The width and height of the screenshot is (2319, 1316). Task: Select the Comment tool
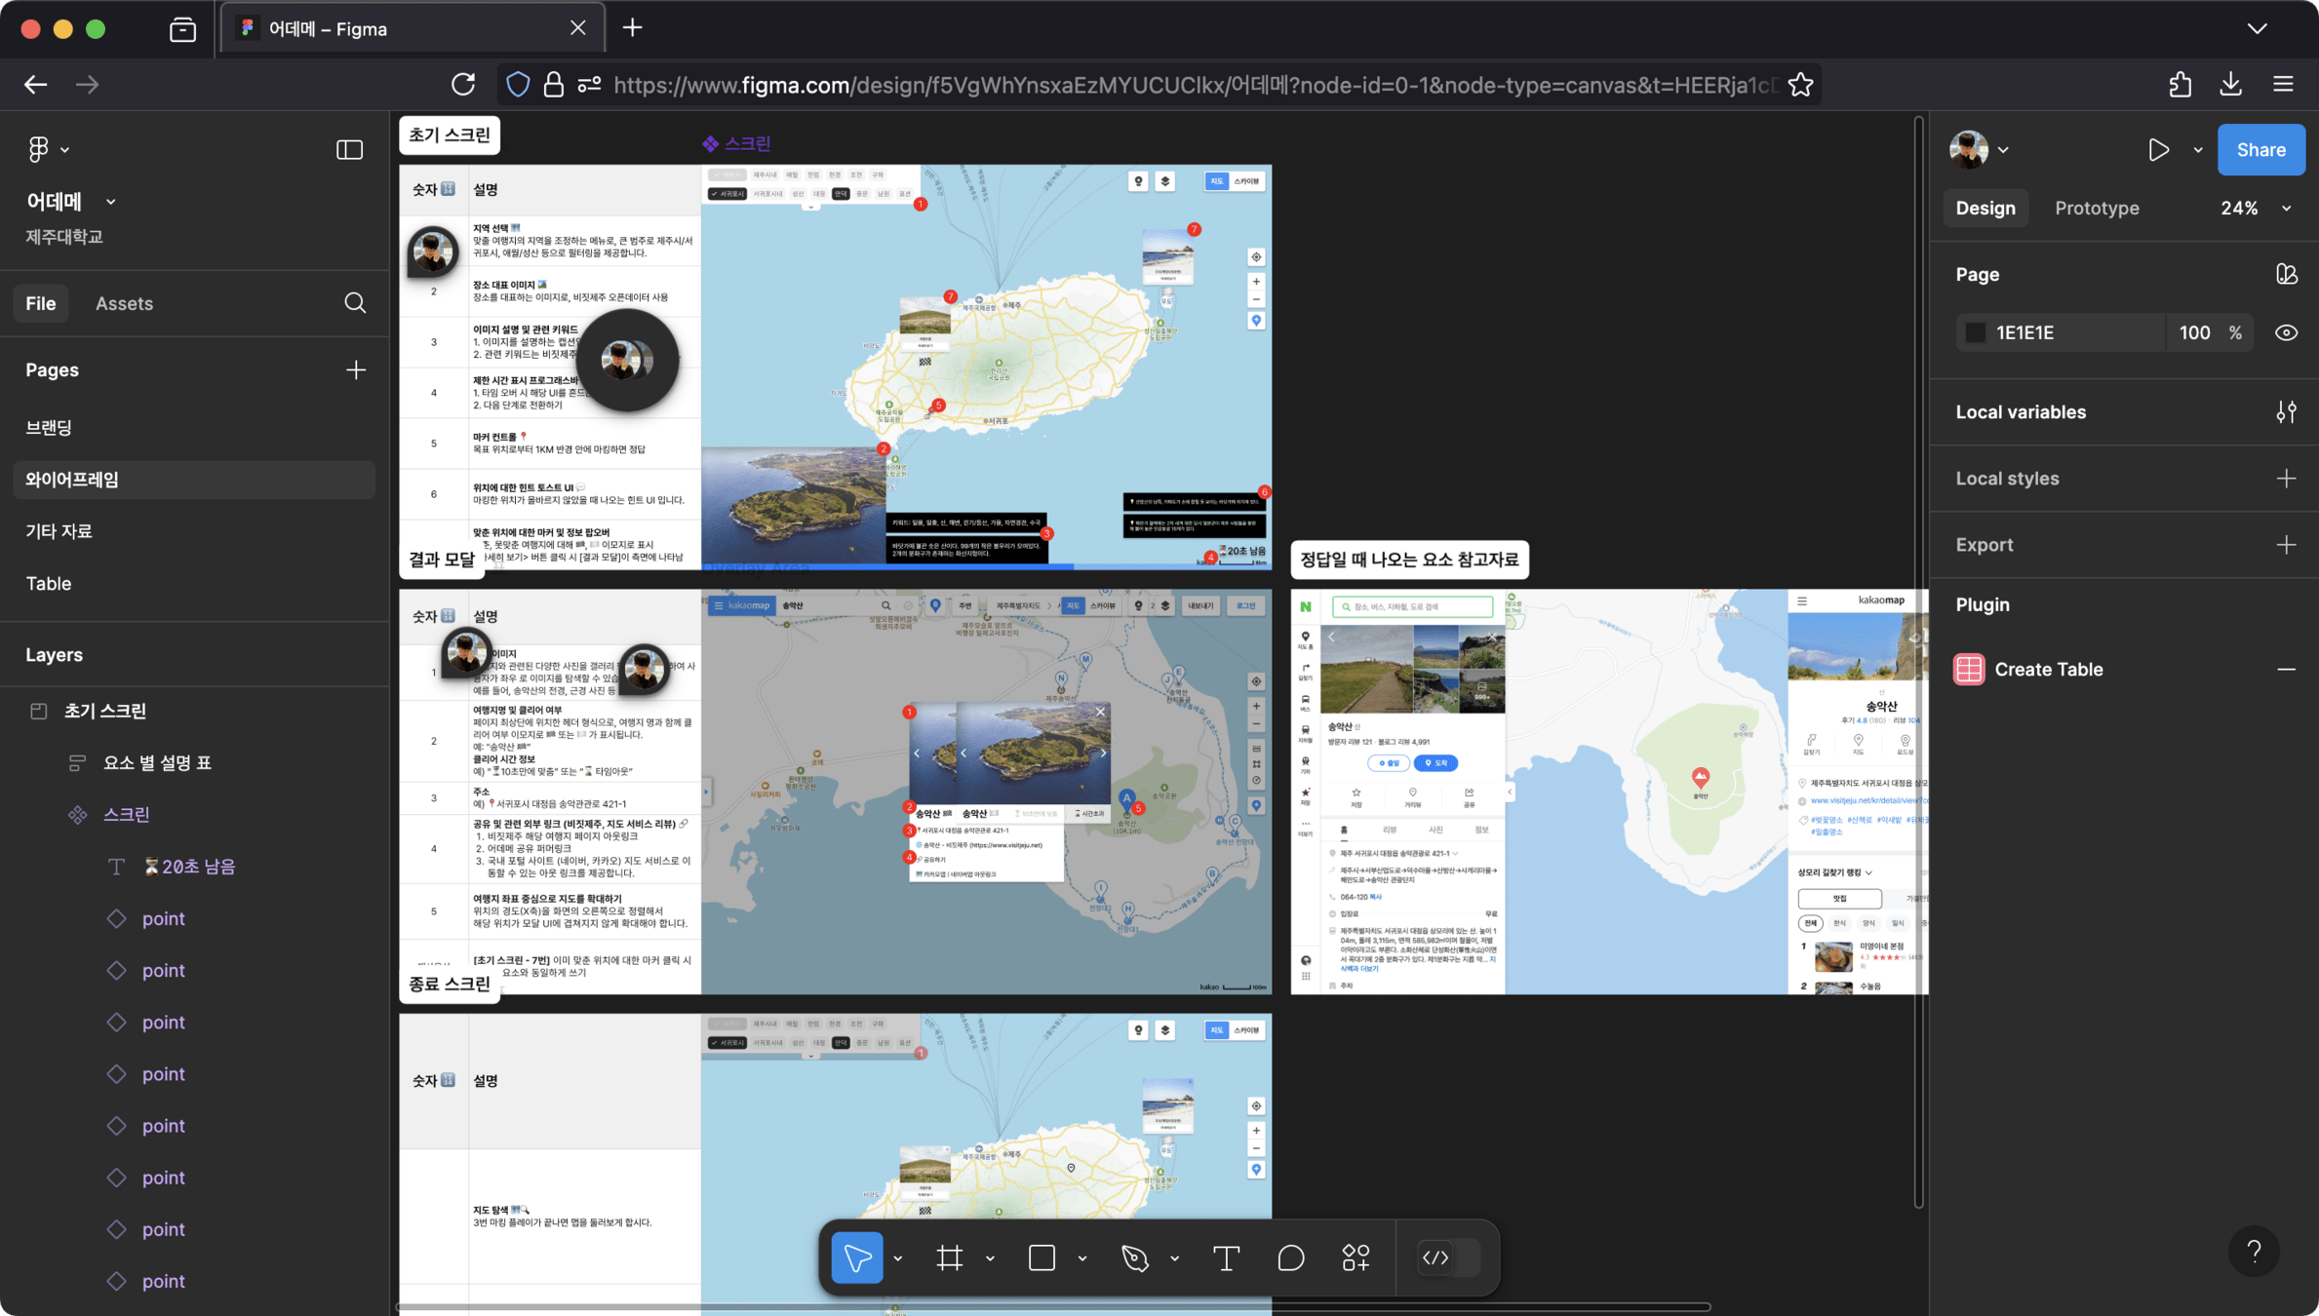tap(1290, 1258)
